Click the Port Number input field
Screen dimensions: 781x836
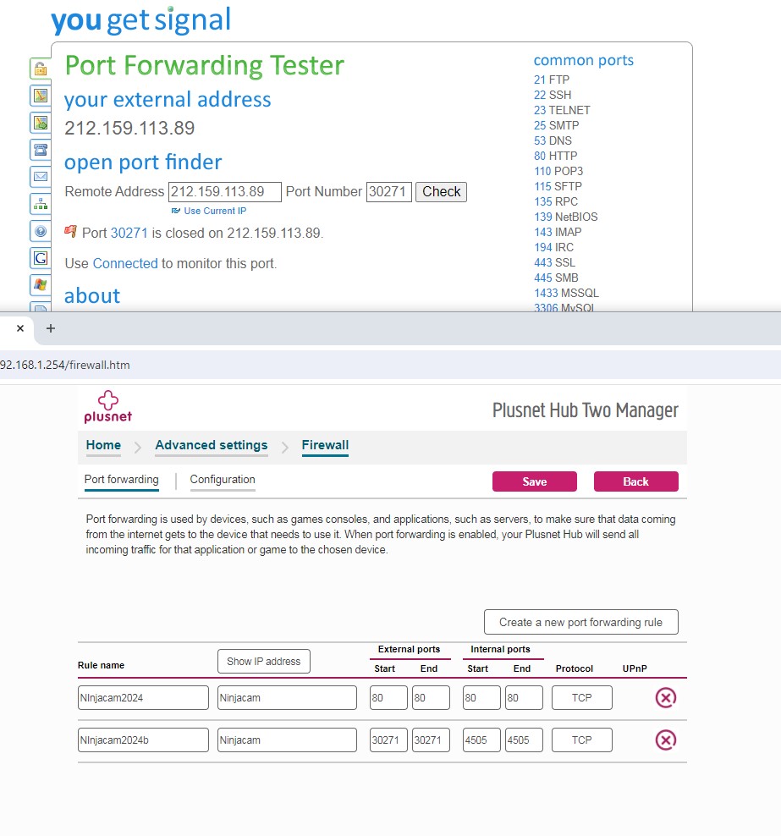[388, 191]
